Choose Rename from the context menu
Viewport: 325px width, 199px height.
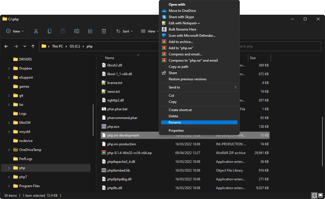coord(199,122)
